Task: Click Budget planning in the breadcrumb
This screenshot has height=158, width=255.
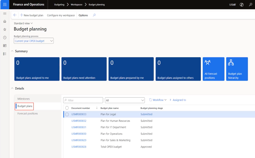Action: [x=97, y=5]
